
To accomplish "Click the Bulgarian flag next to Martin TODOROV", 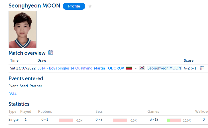I will (129, 68).
